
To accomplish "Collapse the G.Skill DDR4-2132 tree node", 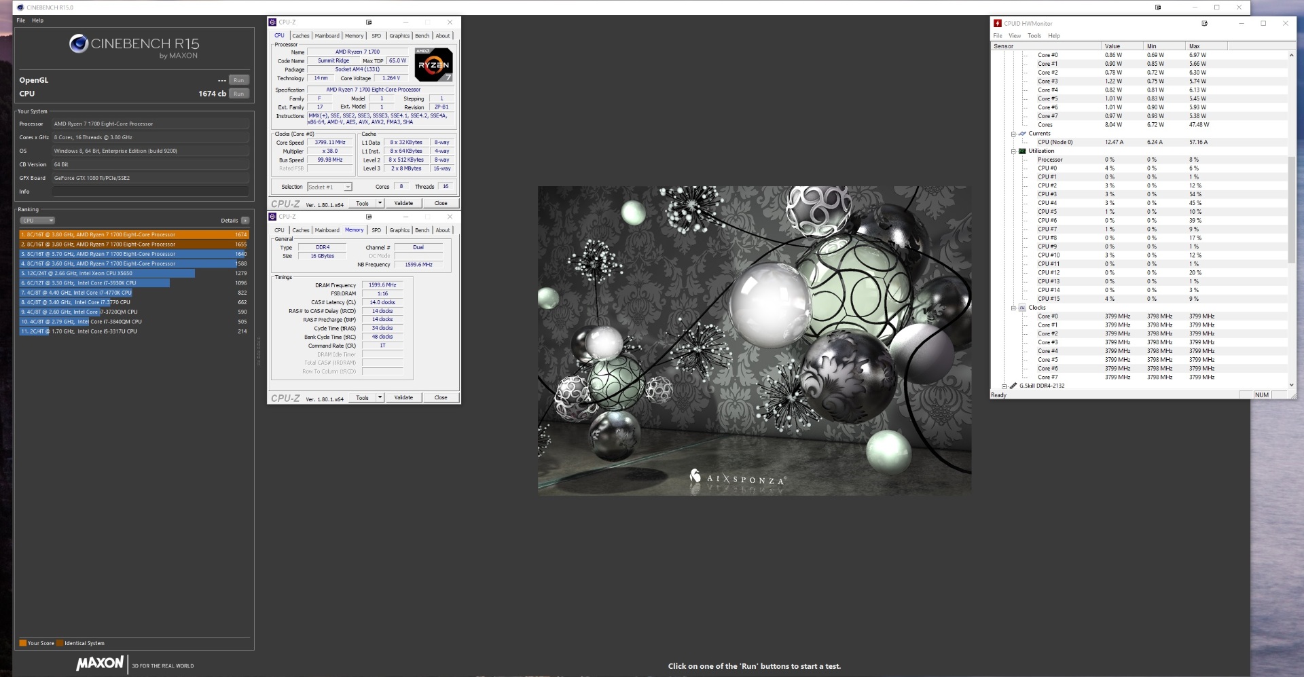I will pyautogui.click(x=1004, y=386).
